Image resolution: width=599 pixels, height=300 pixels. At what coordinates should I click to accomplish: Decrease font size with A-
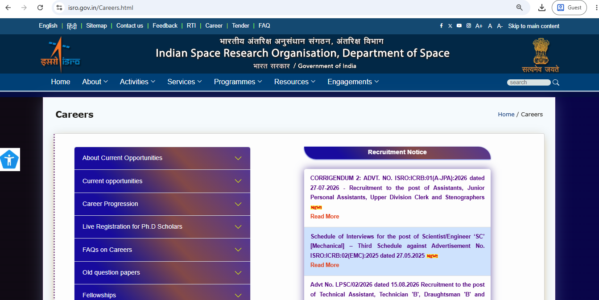500,26
